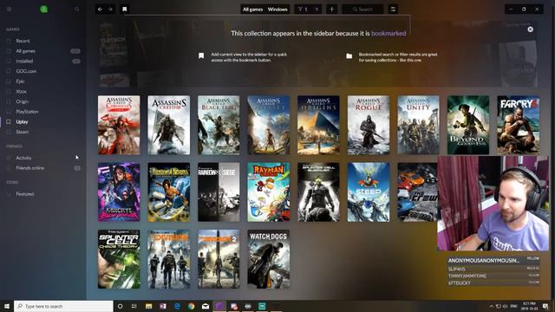The image size is (555, 312).
Task: Open Splinter Cell Blacklist cover
Action: tap(318, 192)
